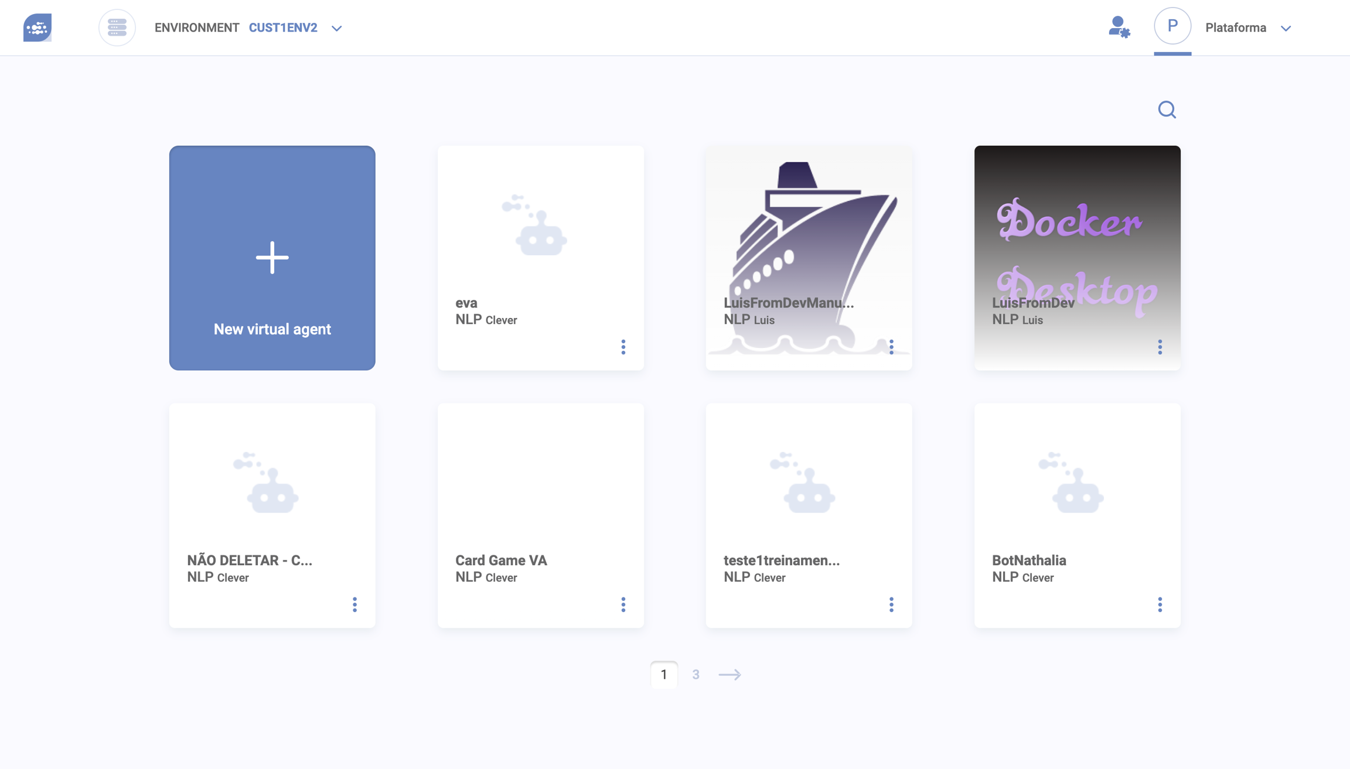Click the eva platform logo icon

pyautogui.click(x=37, y=28)
